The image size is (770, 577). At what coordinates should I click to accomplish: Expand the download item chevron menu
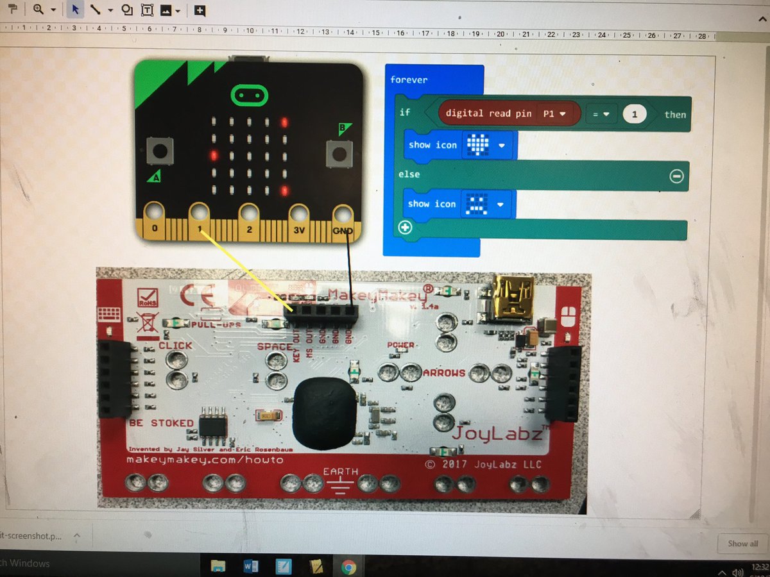point(76,535)
